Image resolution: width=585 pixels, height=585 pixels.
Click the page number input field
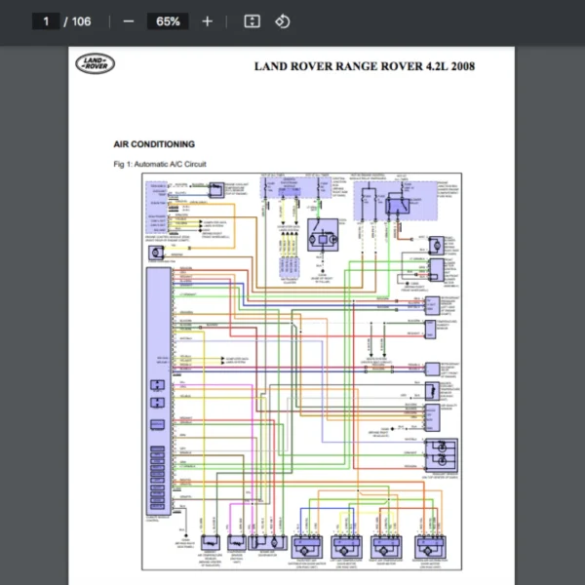tap(46, 21)
